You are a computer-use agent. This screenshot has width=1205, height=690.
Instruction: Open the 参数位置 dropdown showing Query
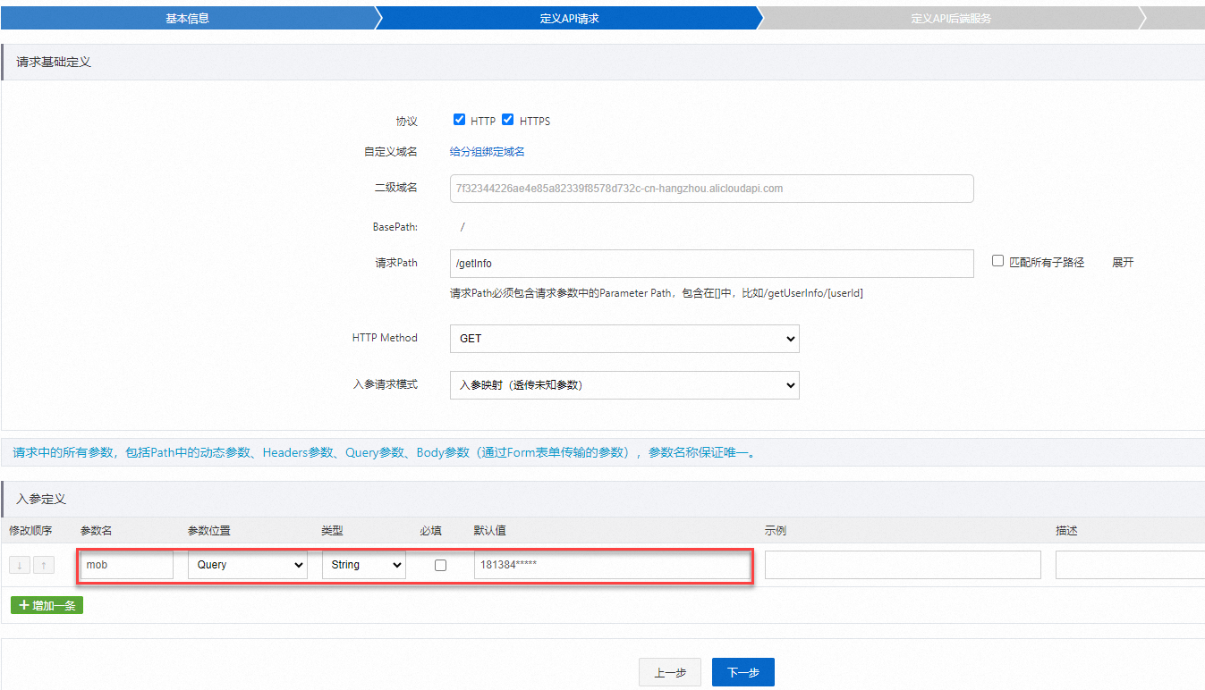coord(247,565)
